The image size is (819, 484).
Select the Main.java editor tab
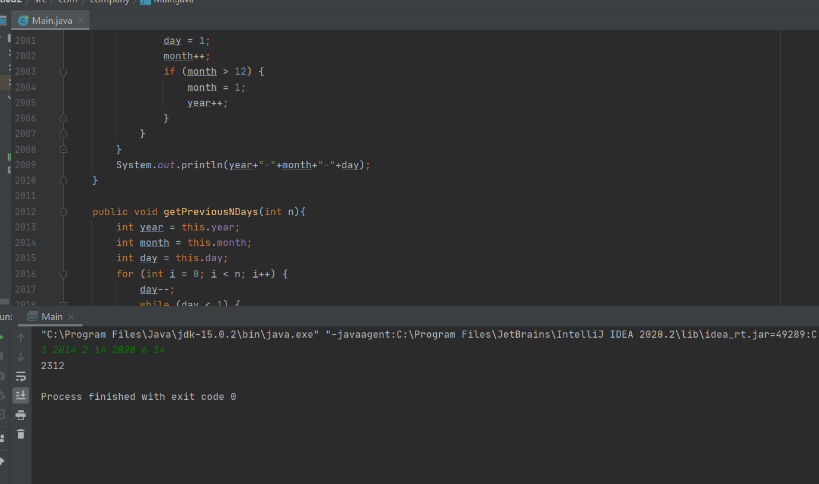pyautogui.click(x=52, y=20)
